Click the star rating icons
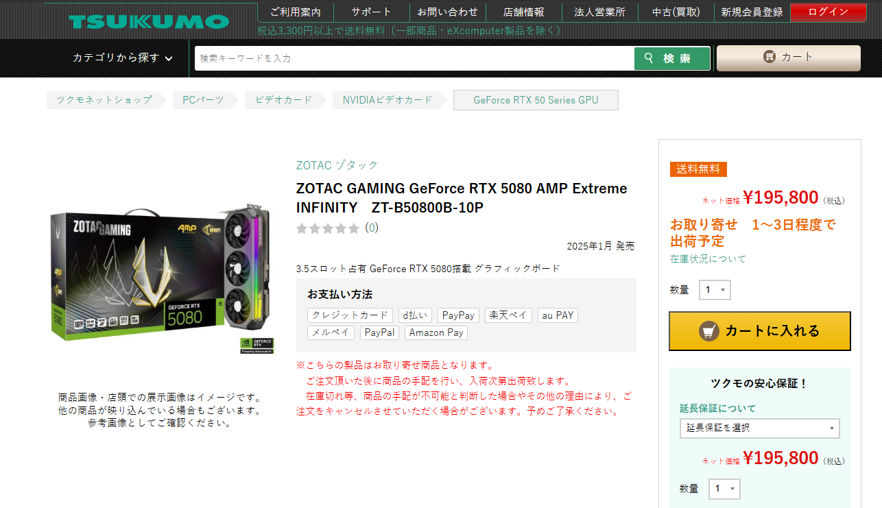The width and height of the screenshot is (882, 508). click(328, 228)
